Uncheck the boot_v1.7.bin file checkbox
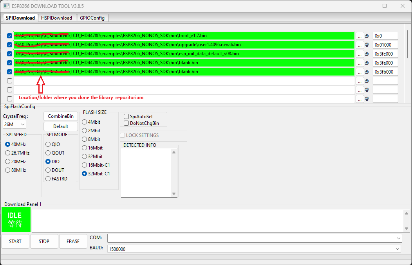Image resolution: width=412 pixels, height=265 pixels. point(10,36)
